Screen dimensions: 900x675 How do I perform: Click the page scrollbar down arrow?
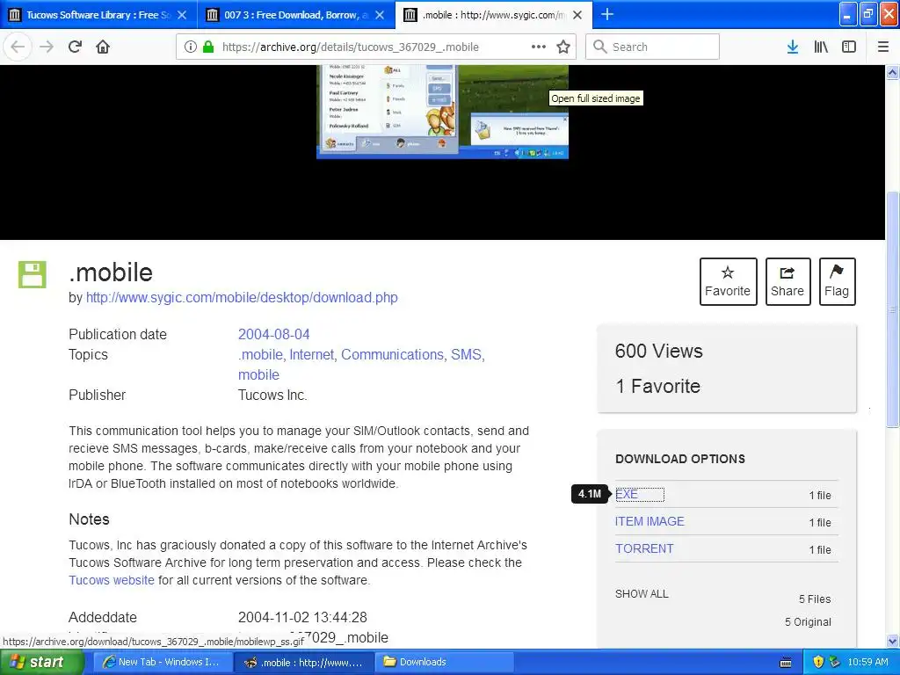(893, 641)
